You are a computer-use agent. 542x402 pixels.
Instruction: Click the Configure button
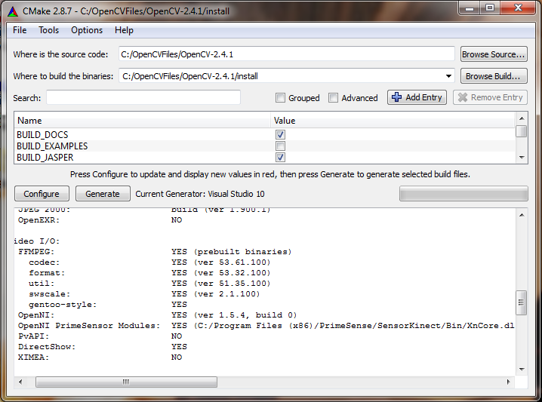[x=42, y=194]
